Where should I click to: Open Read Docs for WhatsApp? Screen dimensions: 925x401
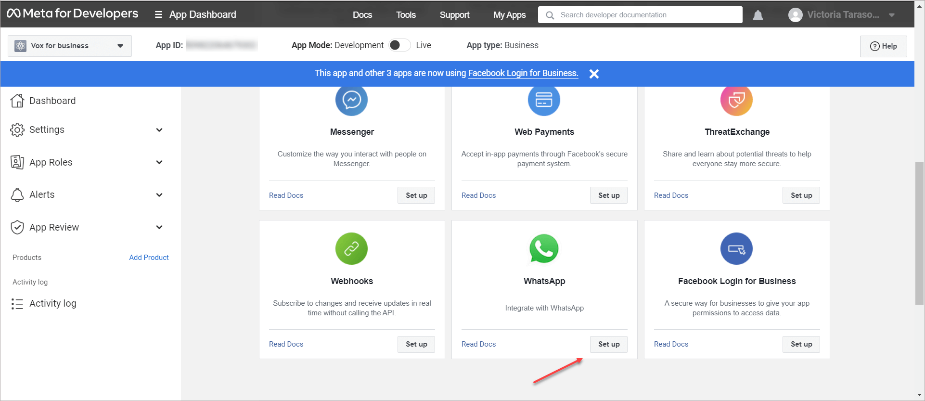tap(479, 344)
